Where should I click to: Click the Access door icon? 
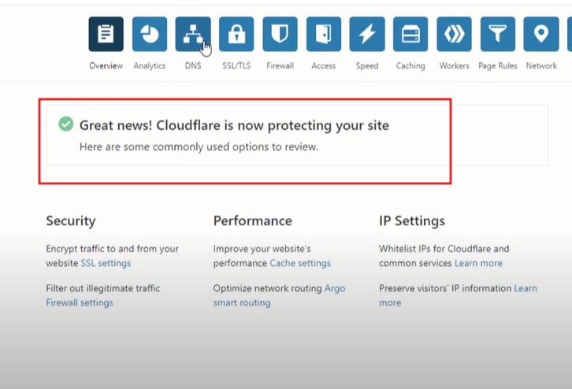[x=323, y=35]
